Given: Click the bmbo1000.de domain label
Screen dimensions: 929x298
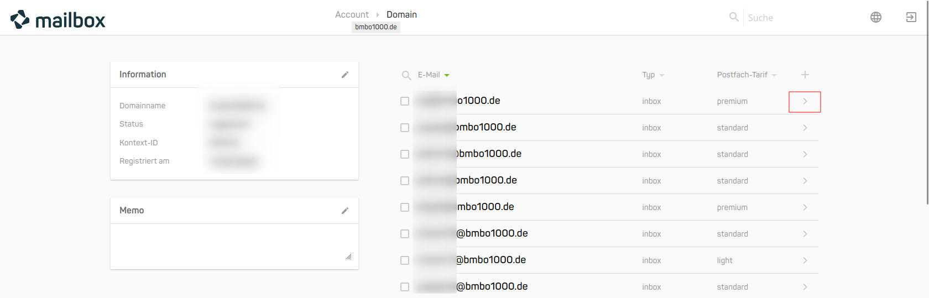Looking at the screenshot, I should tap(376, 27).
